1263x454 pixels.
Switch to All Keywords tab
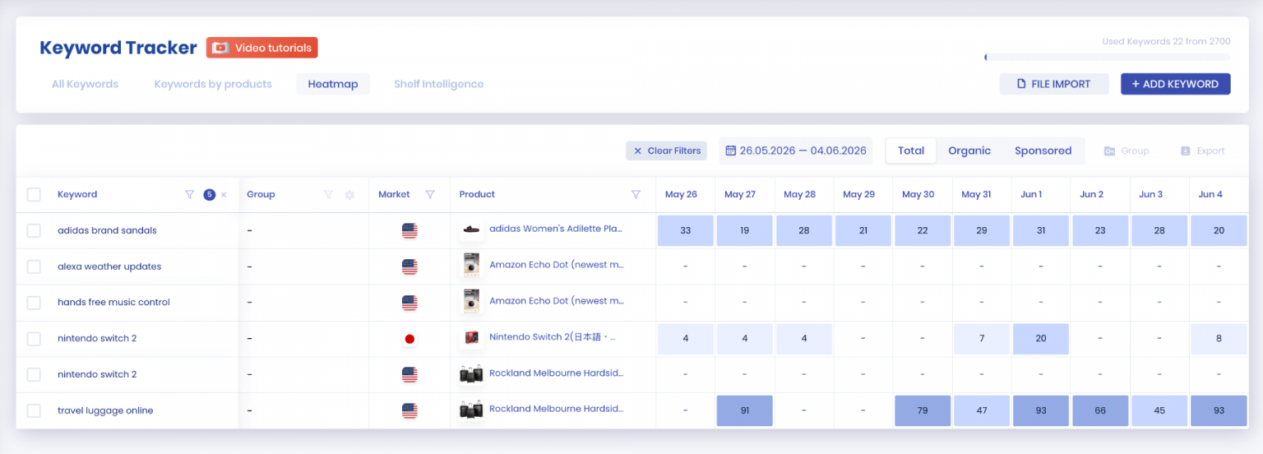click(85, 84)
